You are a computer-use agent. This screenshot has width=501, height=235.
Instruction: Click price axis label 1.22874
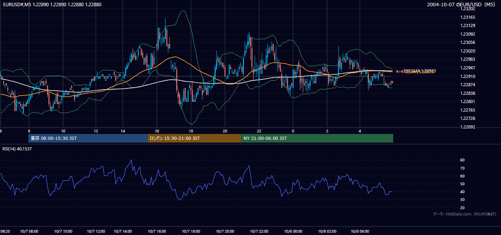[467, 85]
